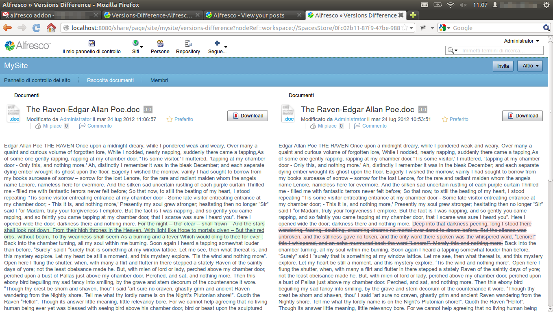This screenshot has width=553, height=312.
Task: Click the search terms input field
Action: pos(501,51)
